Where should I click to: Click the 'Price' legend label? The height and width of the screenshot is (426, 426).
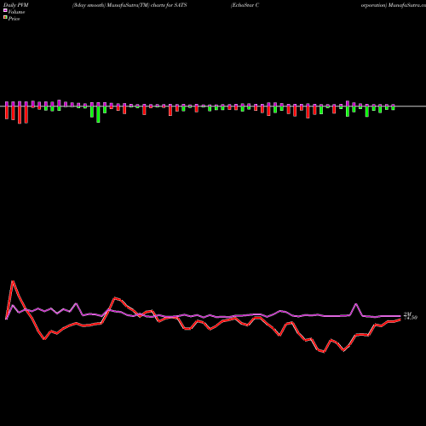pyautogui.click(x=14, y=19)
